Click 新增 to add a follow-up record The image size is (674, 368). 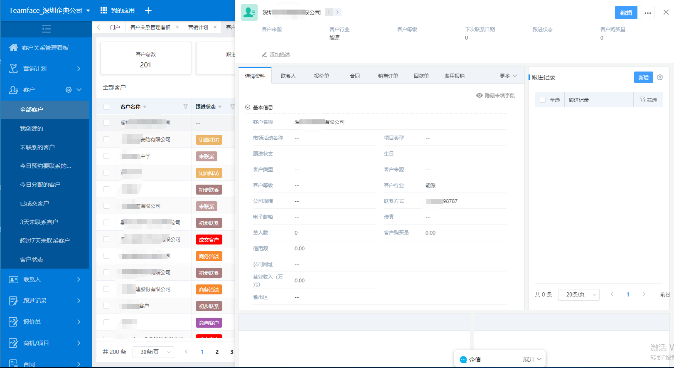(644, 77)
